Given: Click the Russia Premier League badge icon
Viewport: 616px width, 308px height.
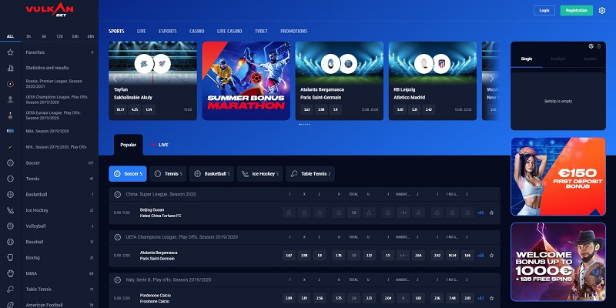Looking at the screenshot, I should [10, 84].
